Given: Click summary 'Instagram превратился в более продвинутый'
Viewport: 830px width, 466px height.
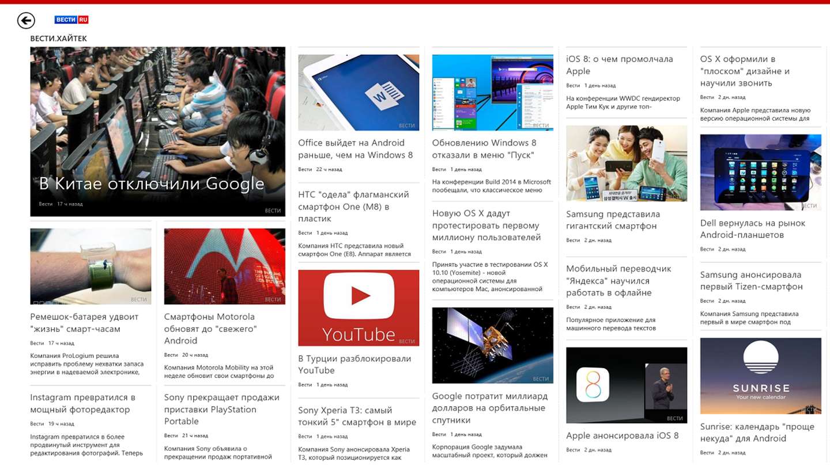Looking at the screenshot, I should coord(86,445).
